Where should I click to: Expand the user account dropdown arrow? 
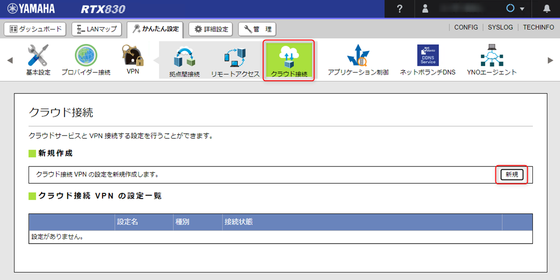pos(522,9)
